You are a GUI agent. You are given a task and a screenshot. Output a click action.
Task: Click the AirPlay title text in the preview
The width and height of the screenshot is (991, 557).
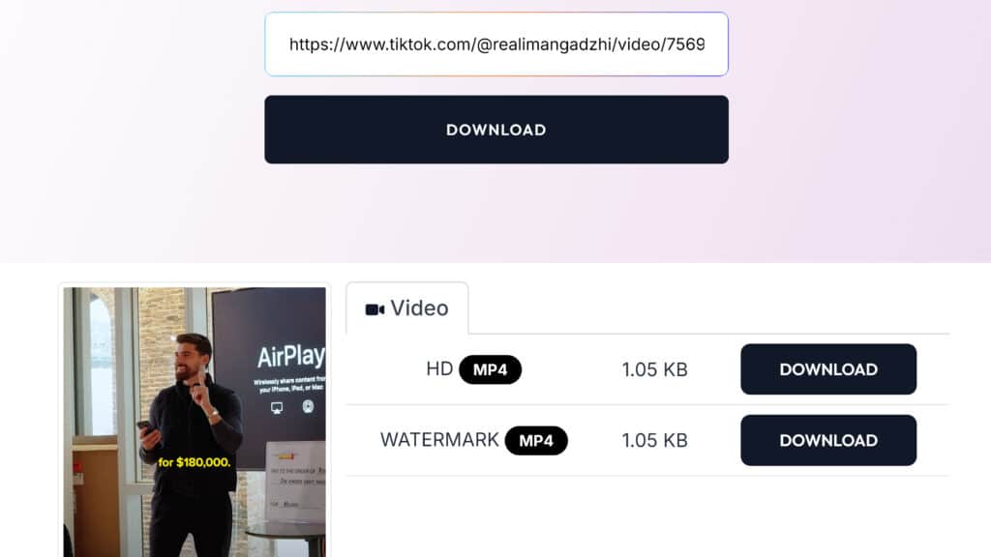pyautogui.click(x=290, y=356)
